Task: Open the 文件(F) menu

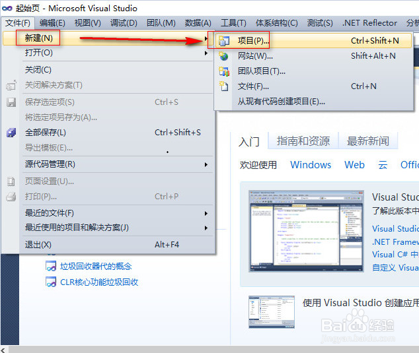Action: coord(18,23)
